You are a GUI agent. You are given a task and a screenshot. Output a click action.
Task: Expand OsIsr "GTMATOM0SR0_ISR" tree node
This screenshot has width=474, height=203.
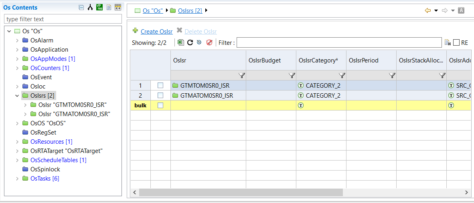pyautogui.click(x=25, y=114)
